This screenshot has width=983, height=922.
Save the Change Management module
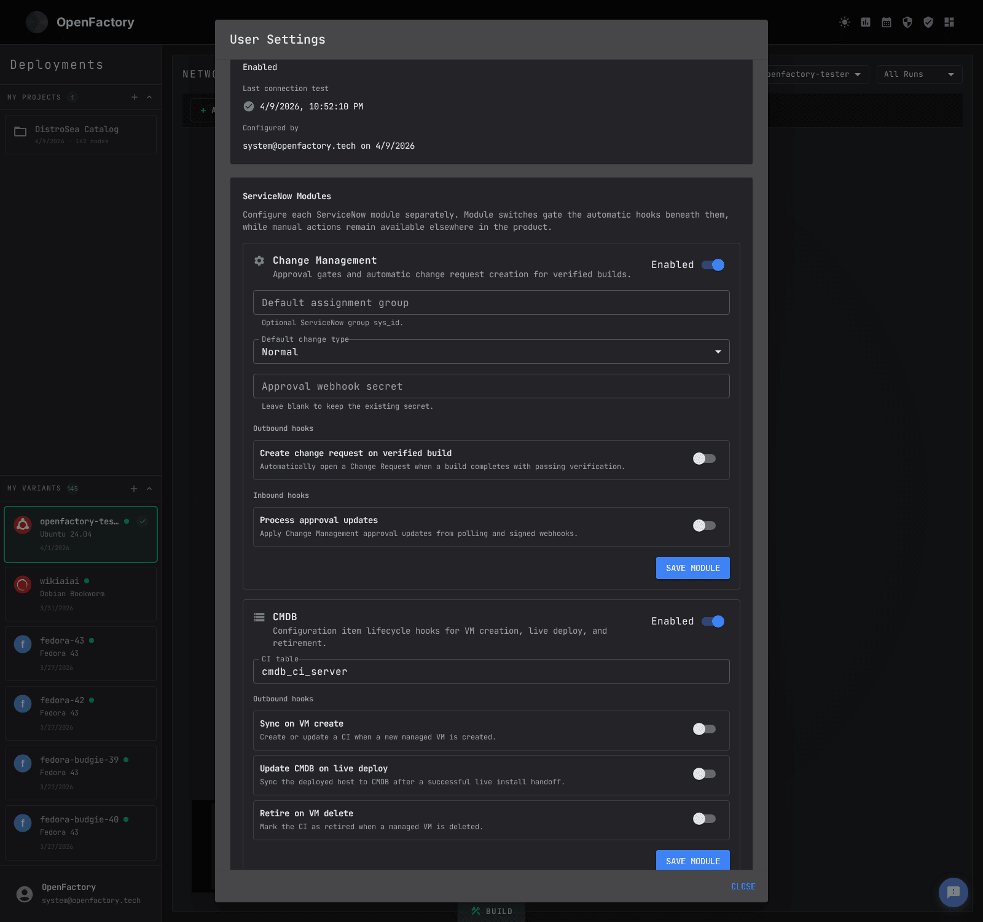tap(693, 568)
